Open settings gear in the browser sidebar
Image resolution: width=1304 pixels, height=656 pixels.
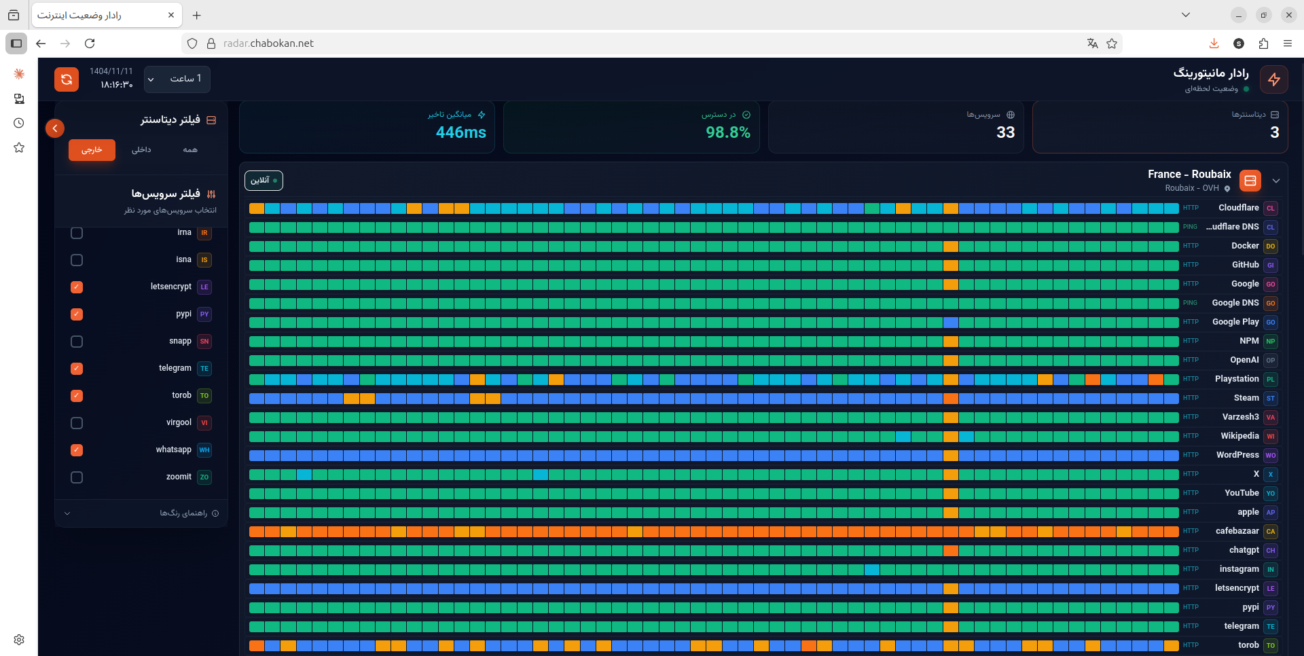[x=19, y=640]
